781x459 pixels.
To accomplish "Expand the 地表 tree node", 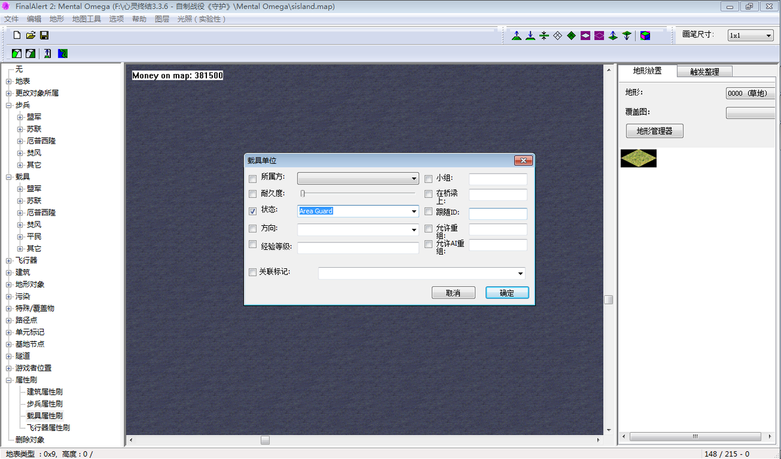I will point(9,81).
